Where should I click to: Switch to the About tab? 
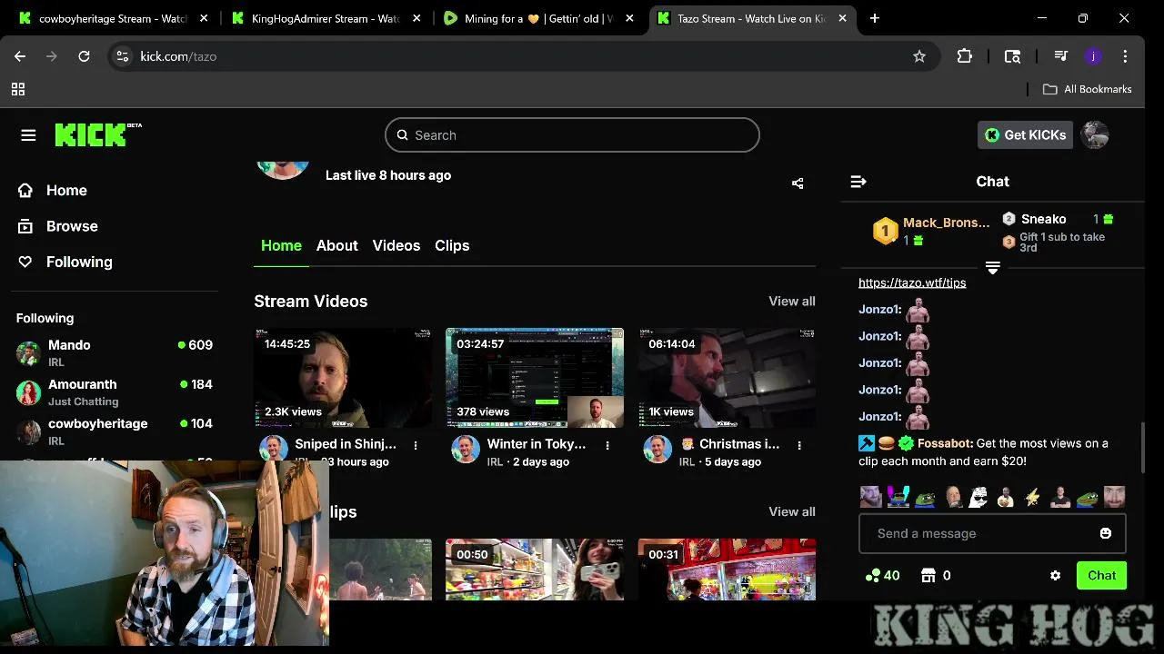click(x=336, y=245)
